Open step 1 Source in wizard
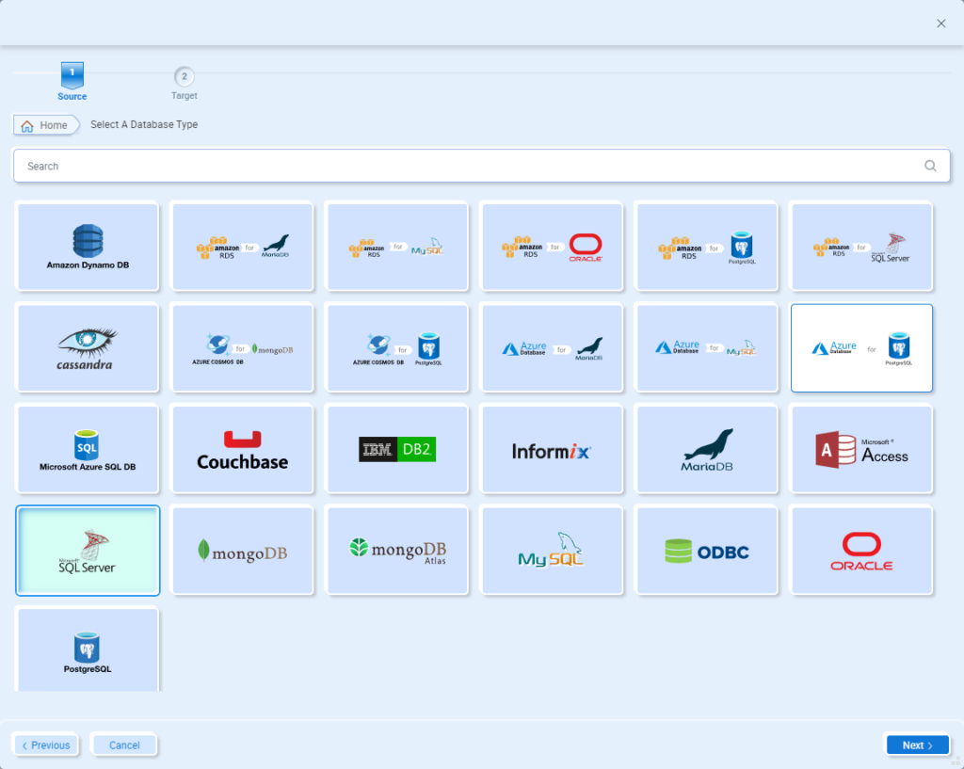 (x=72, y=77)
